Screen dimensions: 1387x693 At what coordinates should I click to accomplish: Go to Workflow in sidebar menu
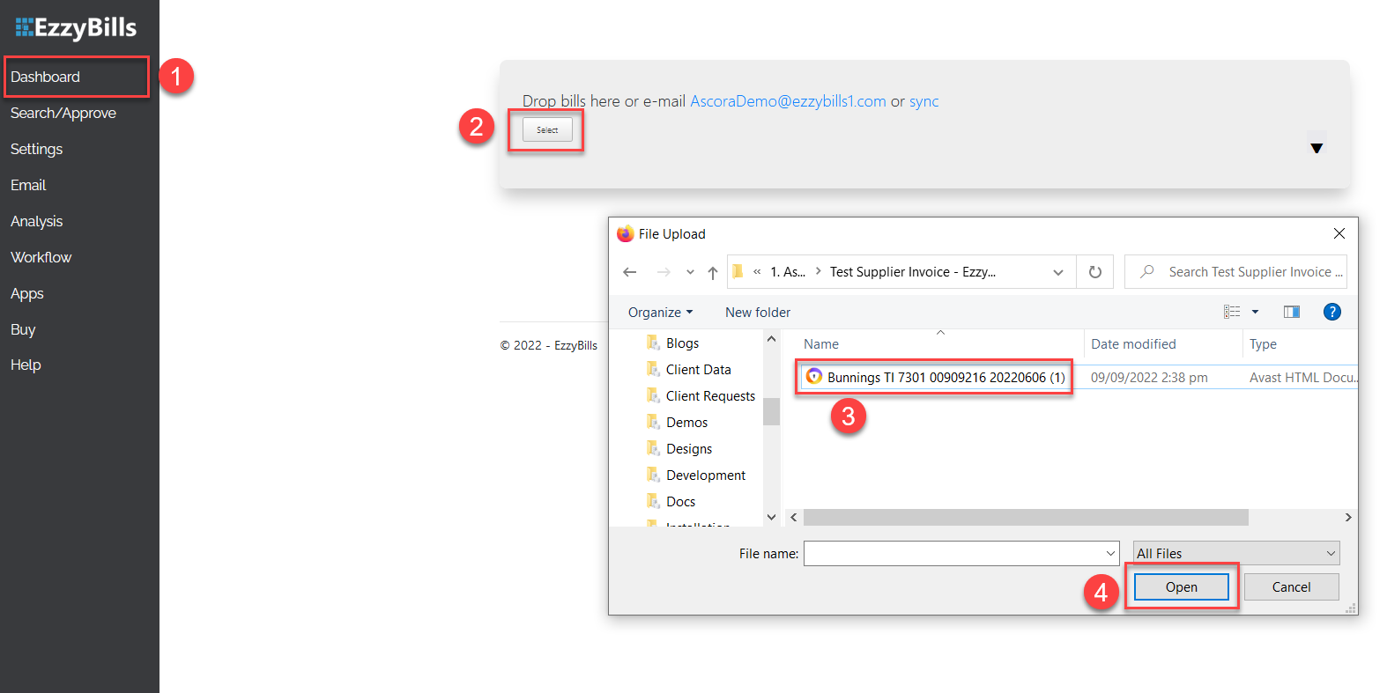pos(41,257)
